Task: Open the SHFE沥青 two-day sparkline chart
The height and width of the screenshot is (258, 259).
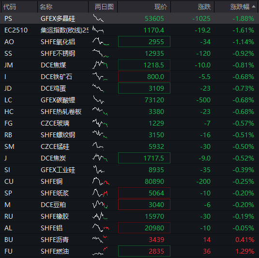Action: pos(100,239)
